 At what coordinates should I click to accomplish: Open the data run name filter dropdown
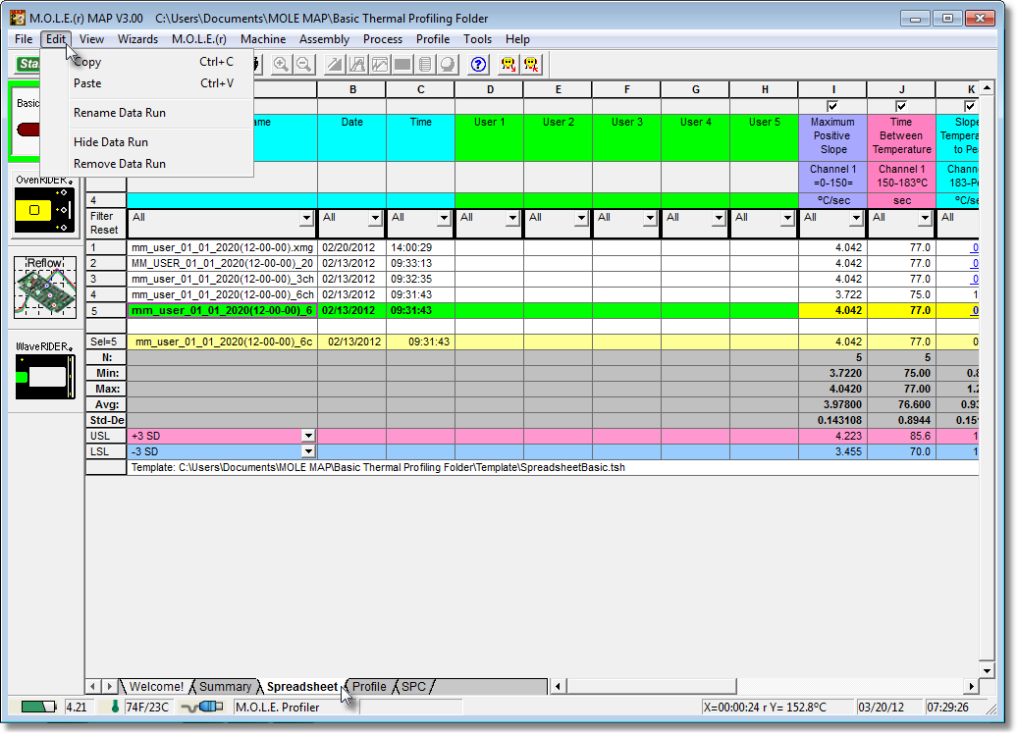coord(307,218)
